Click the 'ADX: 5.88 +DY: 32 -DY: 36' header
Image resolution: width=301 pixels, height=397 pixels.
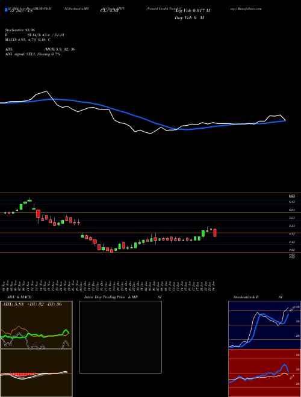pyautogui.click(x=32, y=304)
